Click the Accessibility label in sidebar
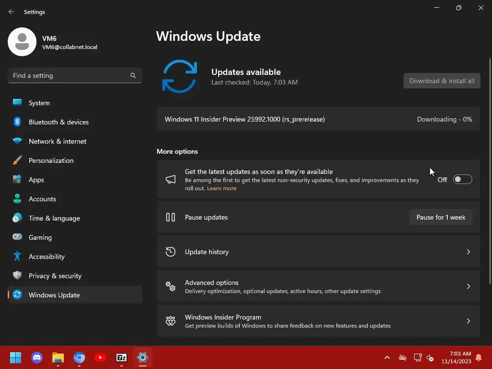The image size is (492, 369). (47, 257)
